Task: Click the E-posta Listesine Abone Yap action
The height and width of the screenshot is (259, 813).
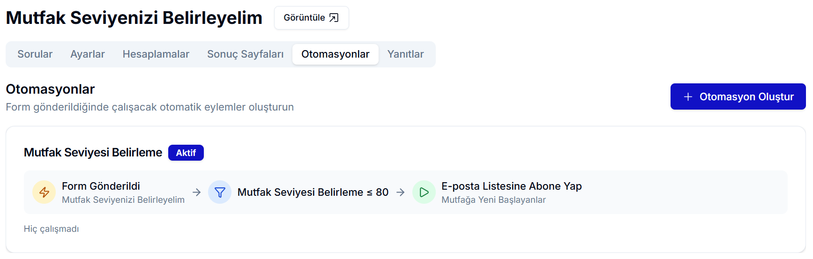Action: 511,186
